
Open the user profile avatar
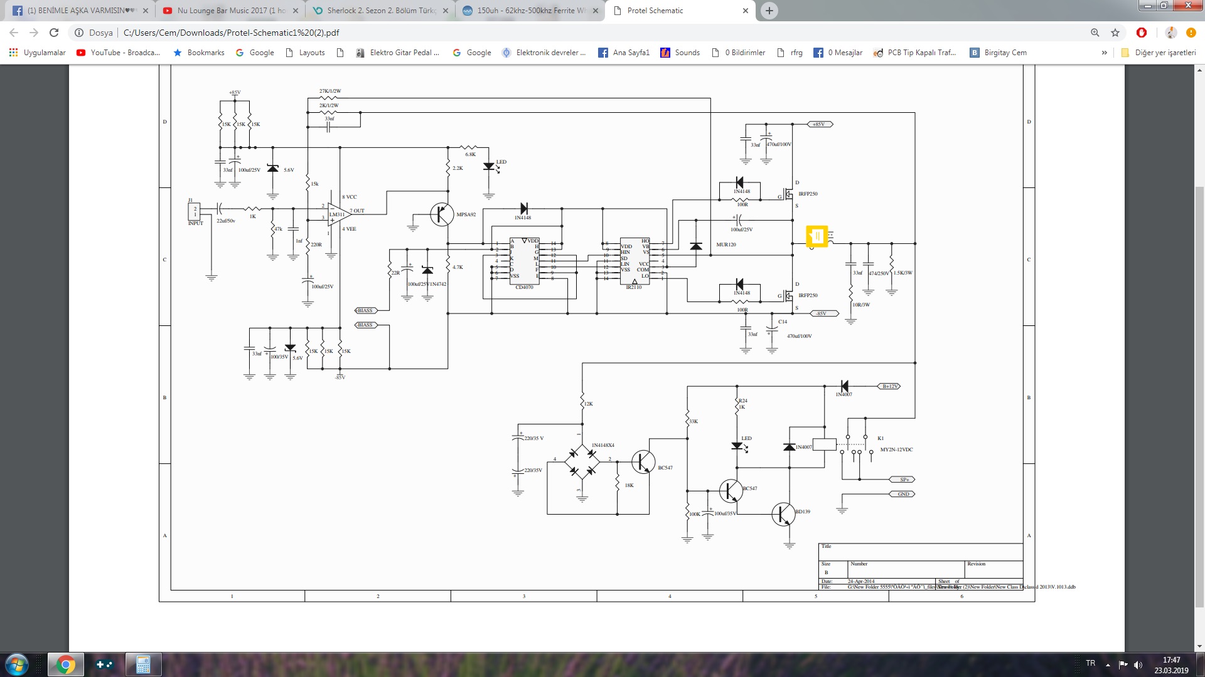(1170, 33)
